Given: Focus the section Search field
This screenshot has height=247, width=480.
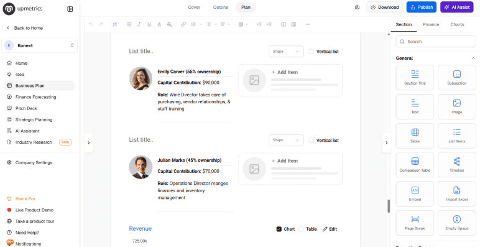Looking at the screenshot, I should pos(436,41).
